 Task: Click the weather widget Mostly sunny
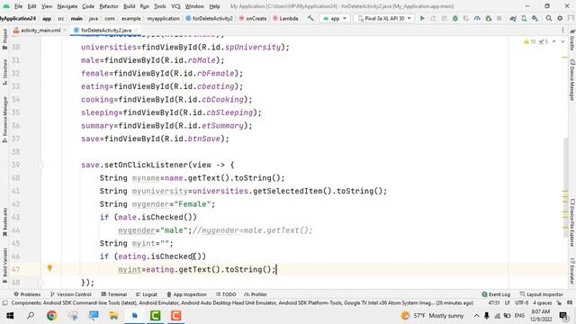(x=432, y=316)
